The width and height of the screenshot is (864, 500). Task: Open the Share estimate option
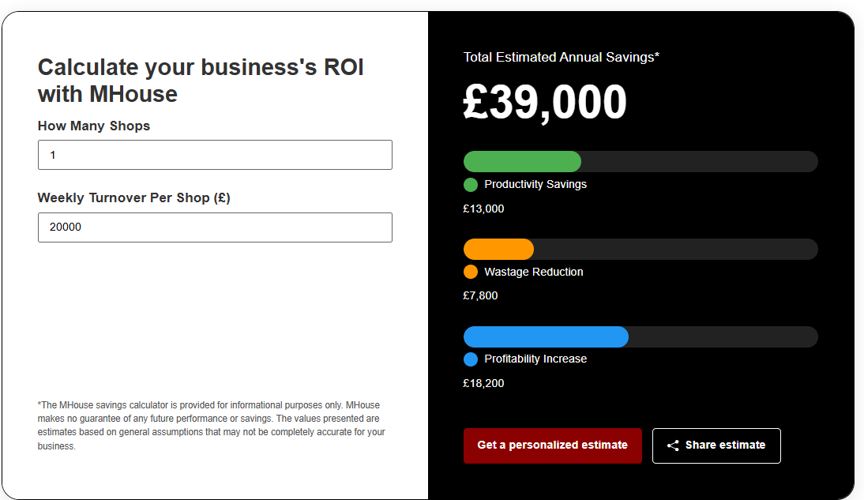[x=716, y=445]
